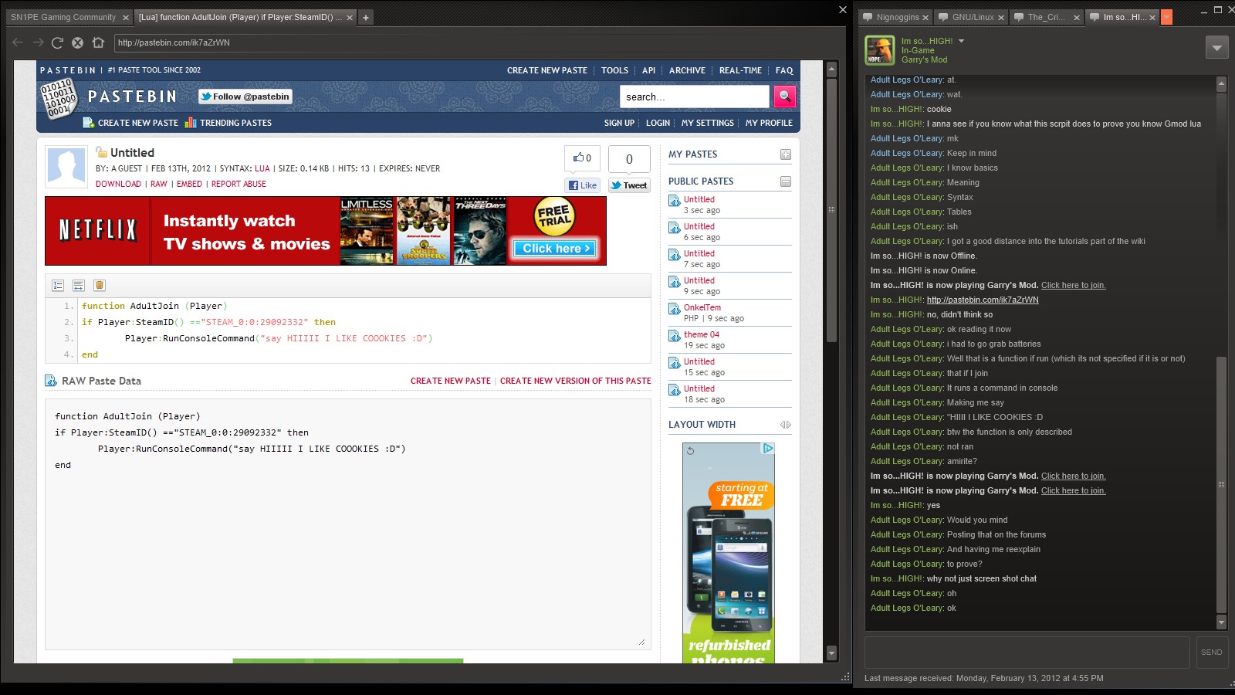Close the SN1PE Gaming Community tab
This screenshot has width=1235, height=695.
point(126,17)
